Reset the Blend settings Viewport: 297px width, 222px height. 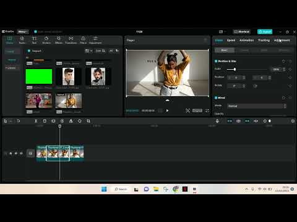283,97
